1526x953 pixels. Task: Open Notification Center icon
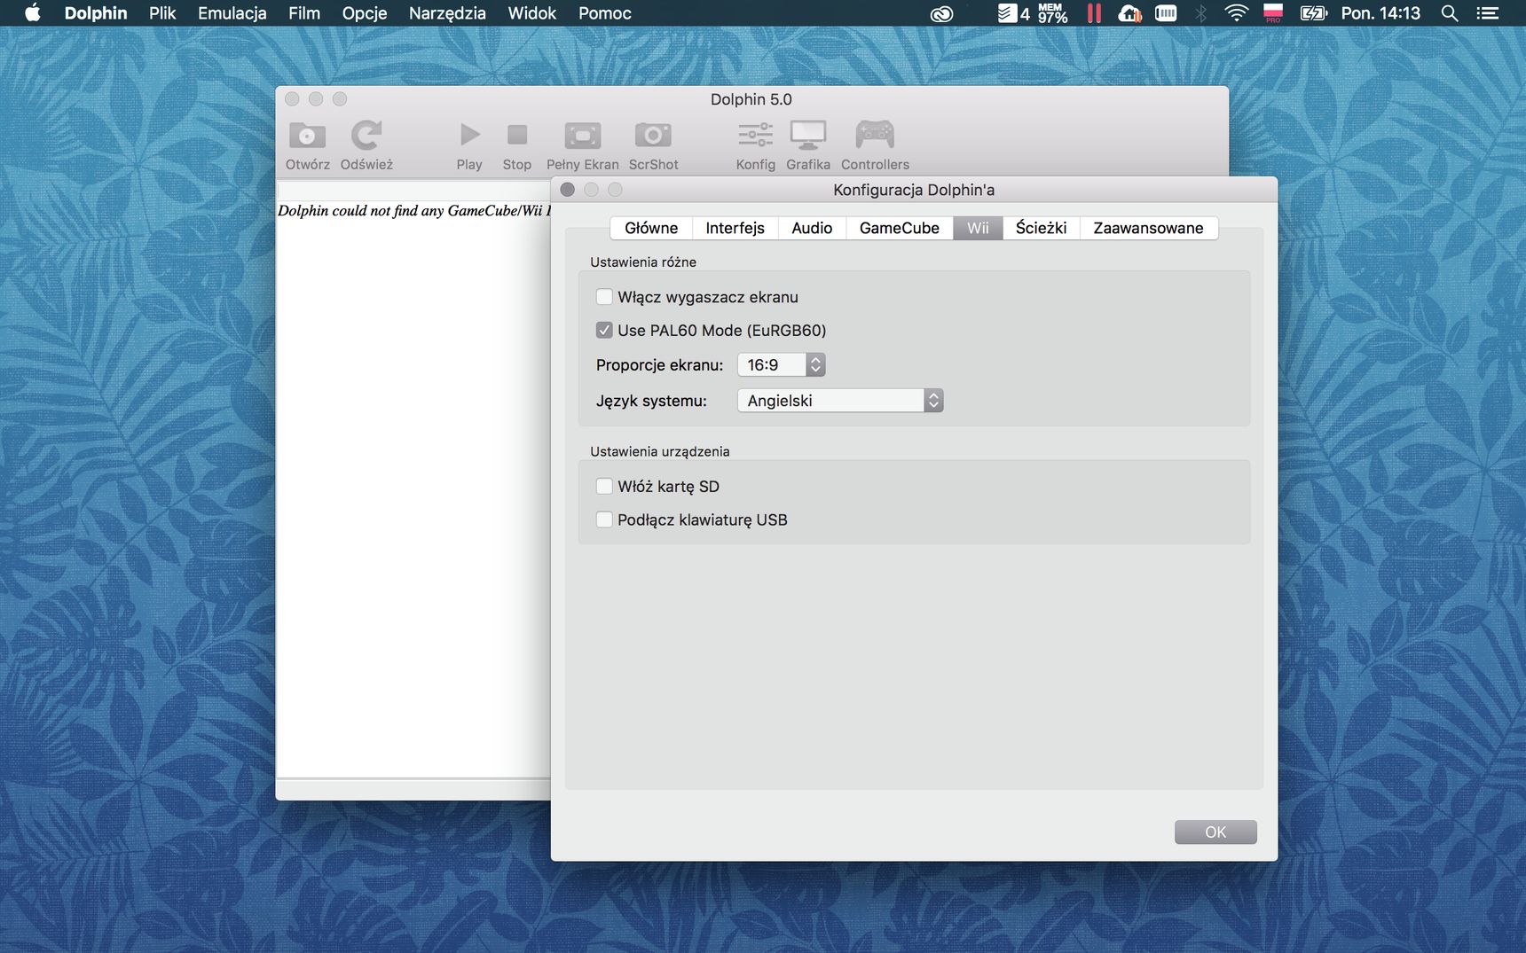pos(1488,13)
